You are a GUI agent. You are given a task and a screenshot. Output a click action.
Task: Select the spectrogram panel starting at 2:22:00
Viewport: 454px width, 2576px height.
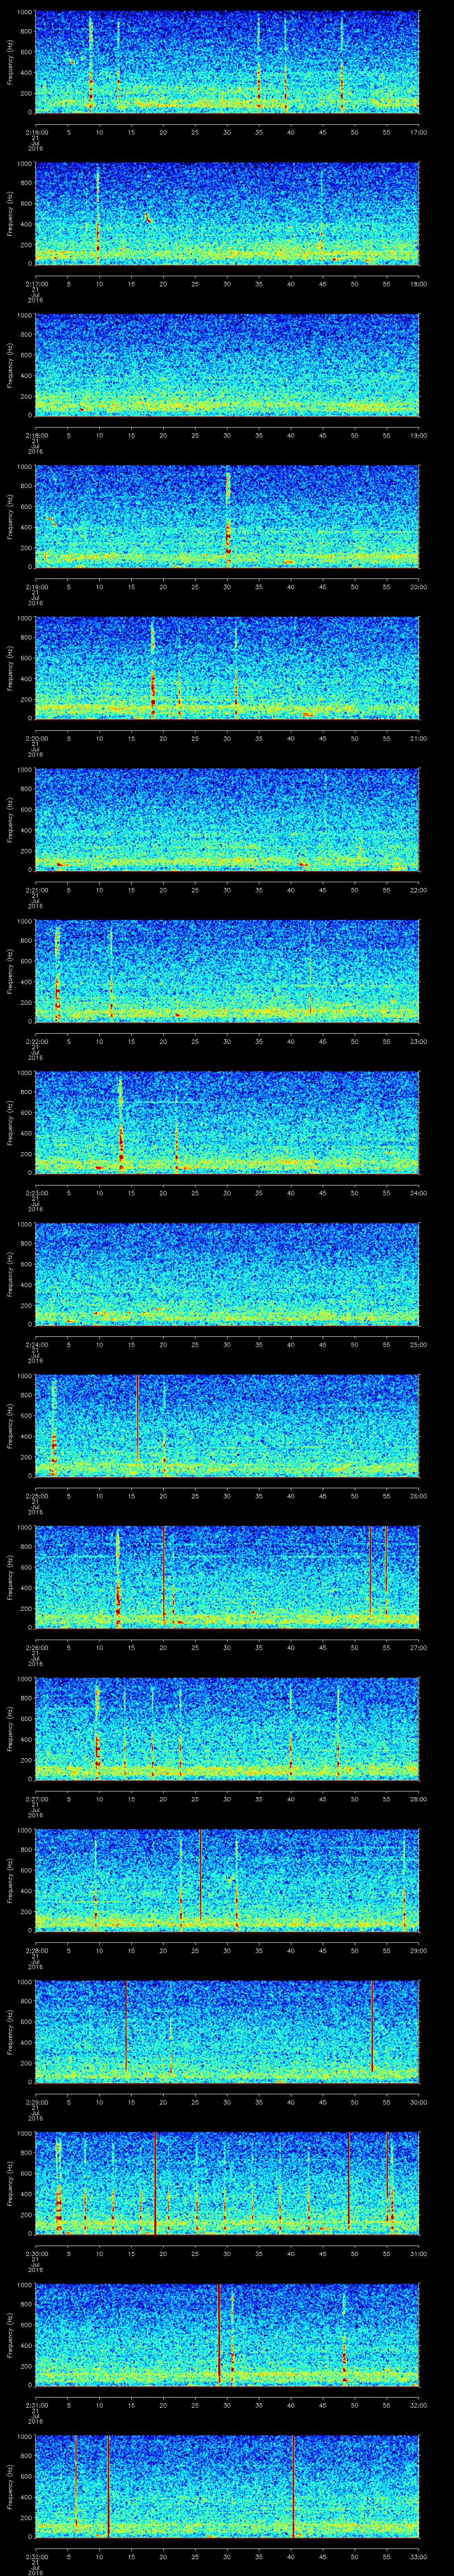click(x=227, y=971)
